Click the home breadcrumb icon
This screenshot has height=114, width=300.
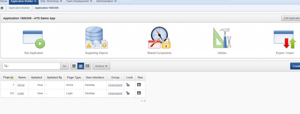click(2, 8)
